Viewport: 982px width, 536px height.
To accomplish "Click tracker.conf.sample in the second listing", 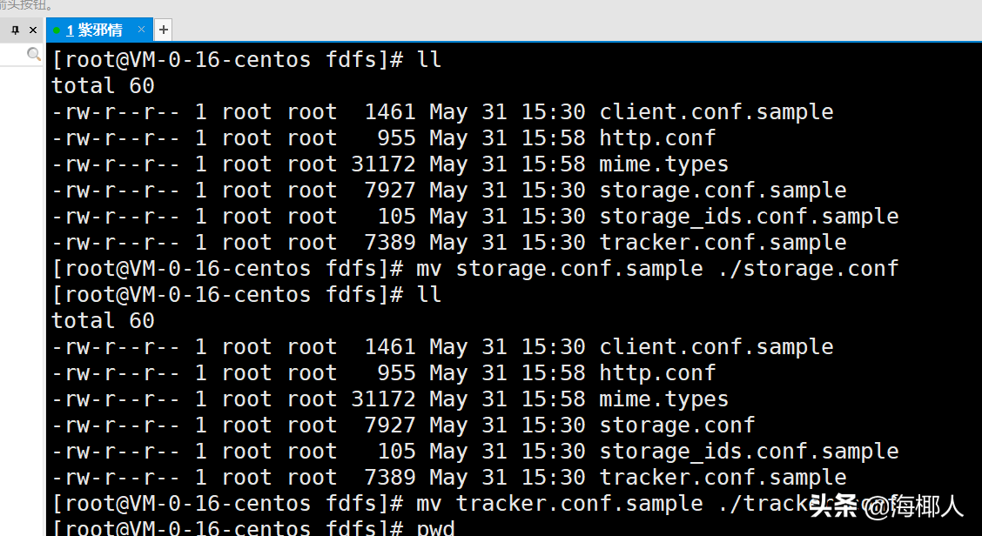I will pyautogui.click(x=723, y=477).
